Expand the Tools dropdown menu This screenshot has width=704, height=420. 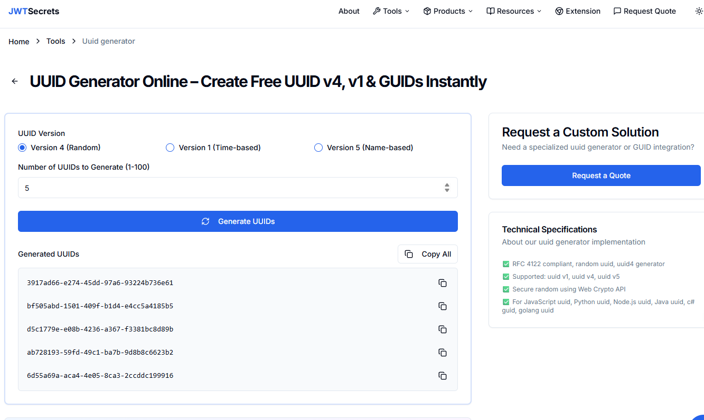(391, 11)
